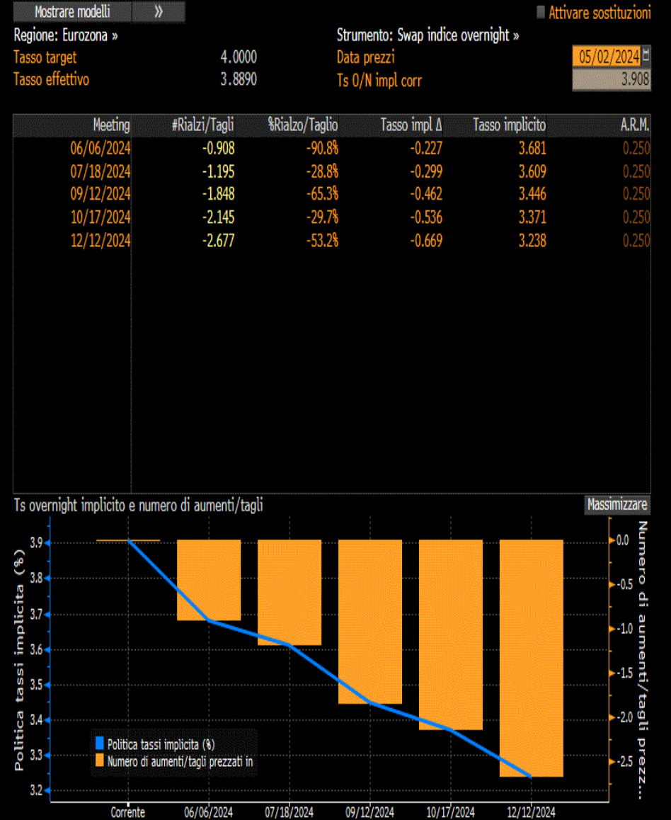Open the Strumento: Swap indice overnight selector
The width and height of the screenshot is (671, 820).
tap(428, 35)
